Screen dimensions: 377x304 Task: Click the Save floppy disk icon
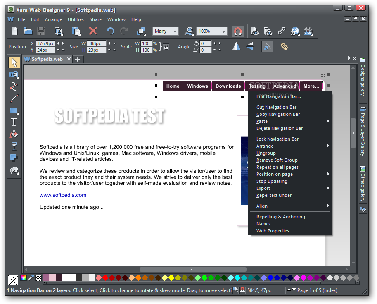(41, 31)
